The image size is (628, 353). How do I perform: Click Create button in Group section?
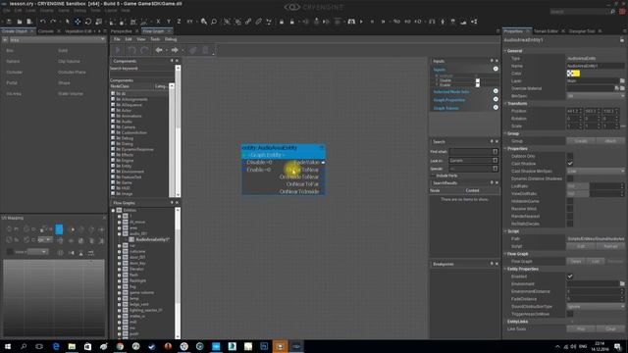[x=581, y=141]
